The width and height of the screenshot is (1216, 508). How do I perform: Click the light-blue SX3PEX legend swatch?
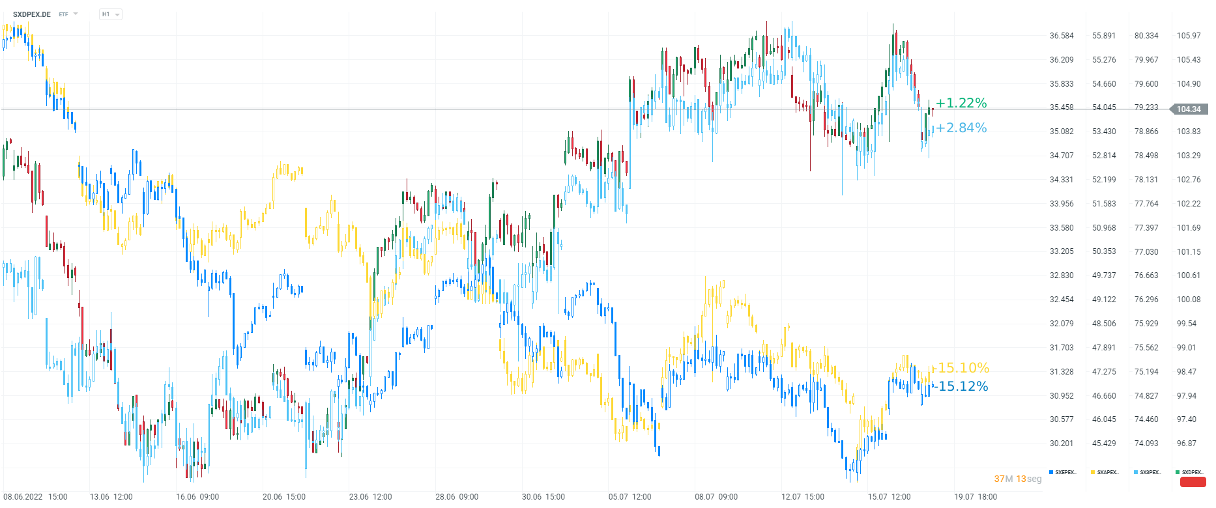tap(1136, 472)
